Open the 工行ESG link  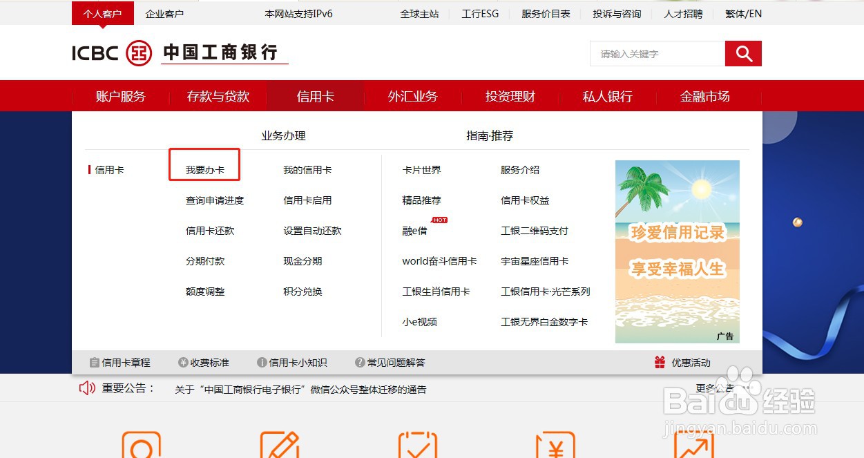(480, 14)
